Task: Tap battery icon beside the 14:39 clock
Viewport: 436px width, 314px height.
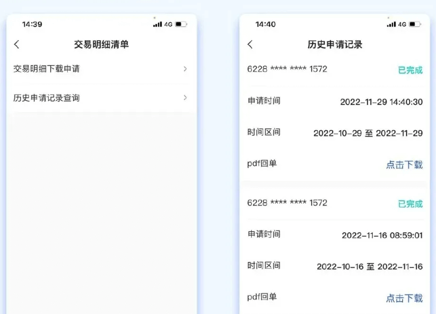Action: coord(181,24)
